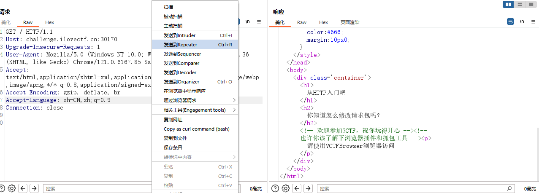Choose 复制到文件 from the context menu
Screen dimensions: 539x193
(195, 138)
